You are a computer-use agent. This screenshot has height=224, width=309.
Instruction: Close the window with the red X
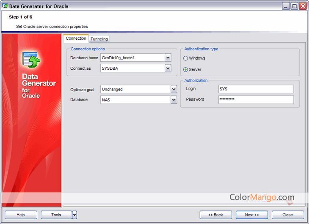(303, 6)
